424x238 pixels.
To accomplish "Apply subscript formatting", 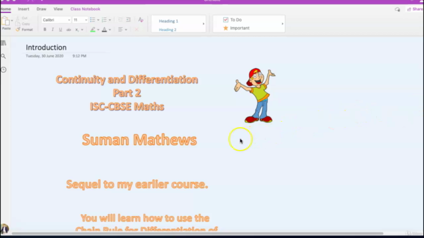I will click(x=77, y=30).
